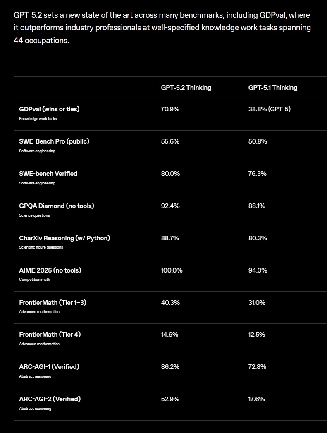Select the GPQA Diamond (no tools) label
327x433 pixels.
[57, 206]
